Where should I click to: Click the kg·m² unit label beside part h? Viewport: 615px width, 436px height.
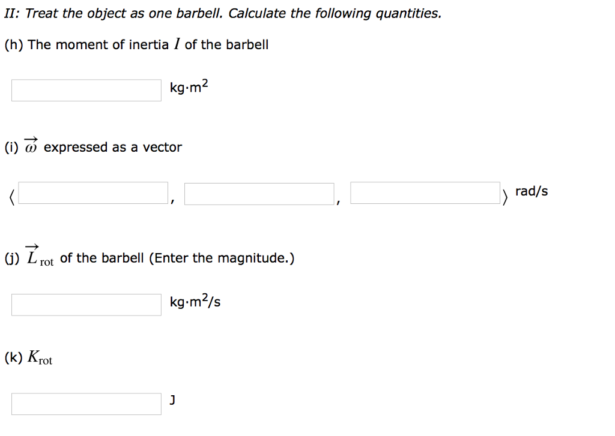click(189, 86)
